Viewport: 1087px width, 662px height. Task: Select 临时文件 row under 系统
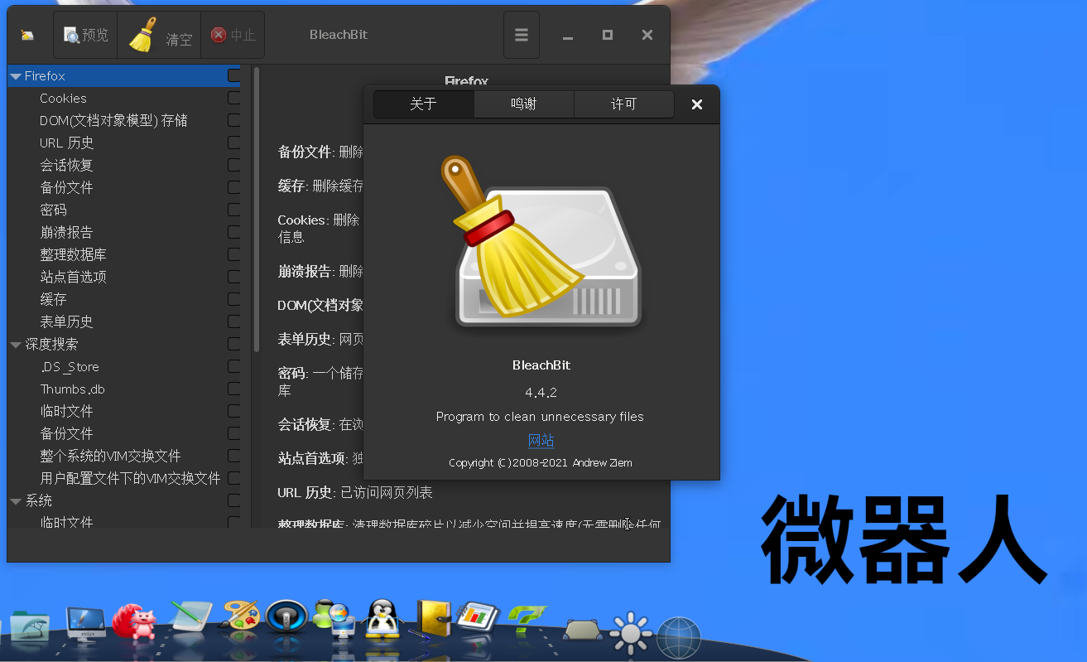pos(123,522)
